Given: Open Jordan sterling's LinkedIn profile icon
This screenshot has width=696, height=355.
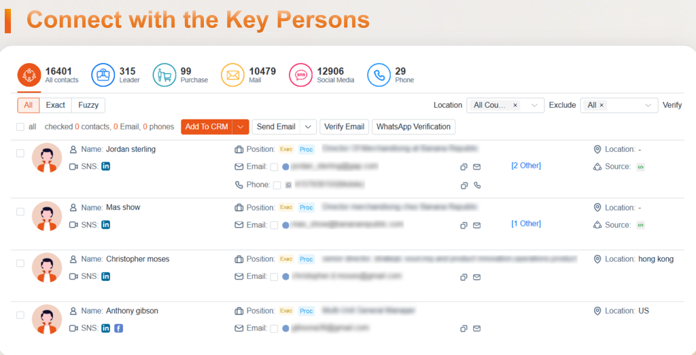Looking at the screenshot, I should (x=105, y=167).
